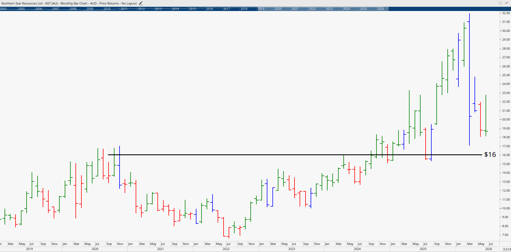Click year 2025 on the bottom date axis
The image size is (511, 252).
tap(423, 249)
